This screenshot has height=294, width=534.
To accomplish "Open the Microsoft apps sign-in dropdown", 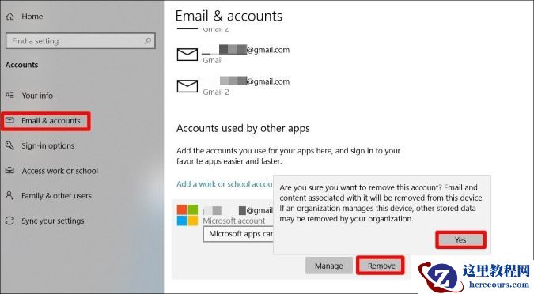I will point(238,234).
